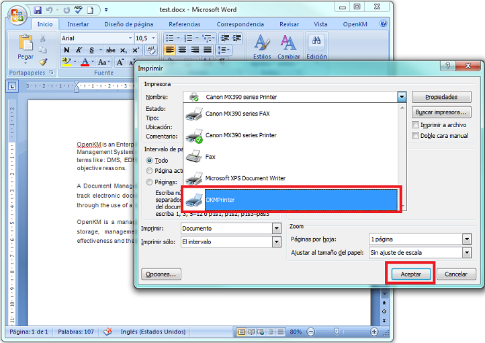Run spelling check from quick access toolbar
This screenshot has height=343, width=485.
click(78, 10)
